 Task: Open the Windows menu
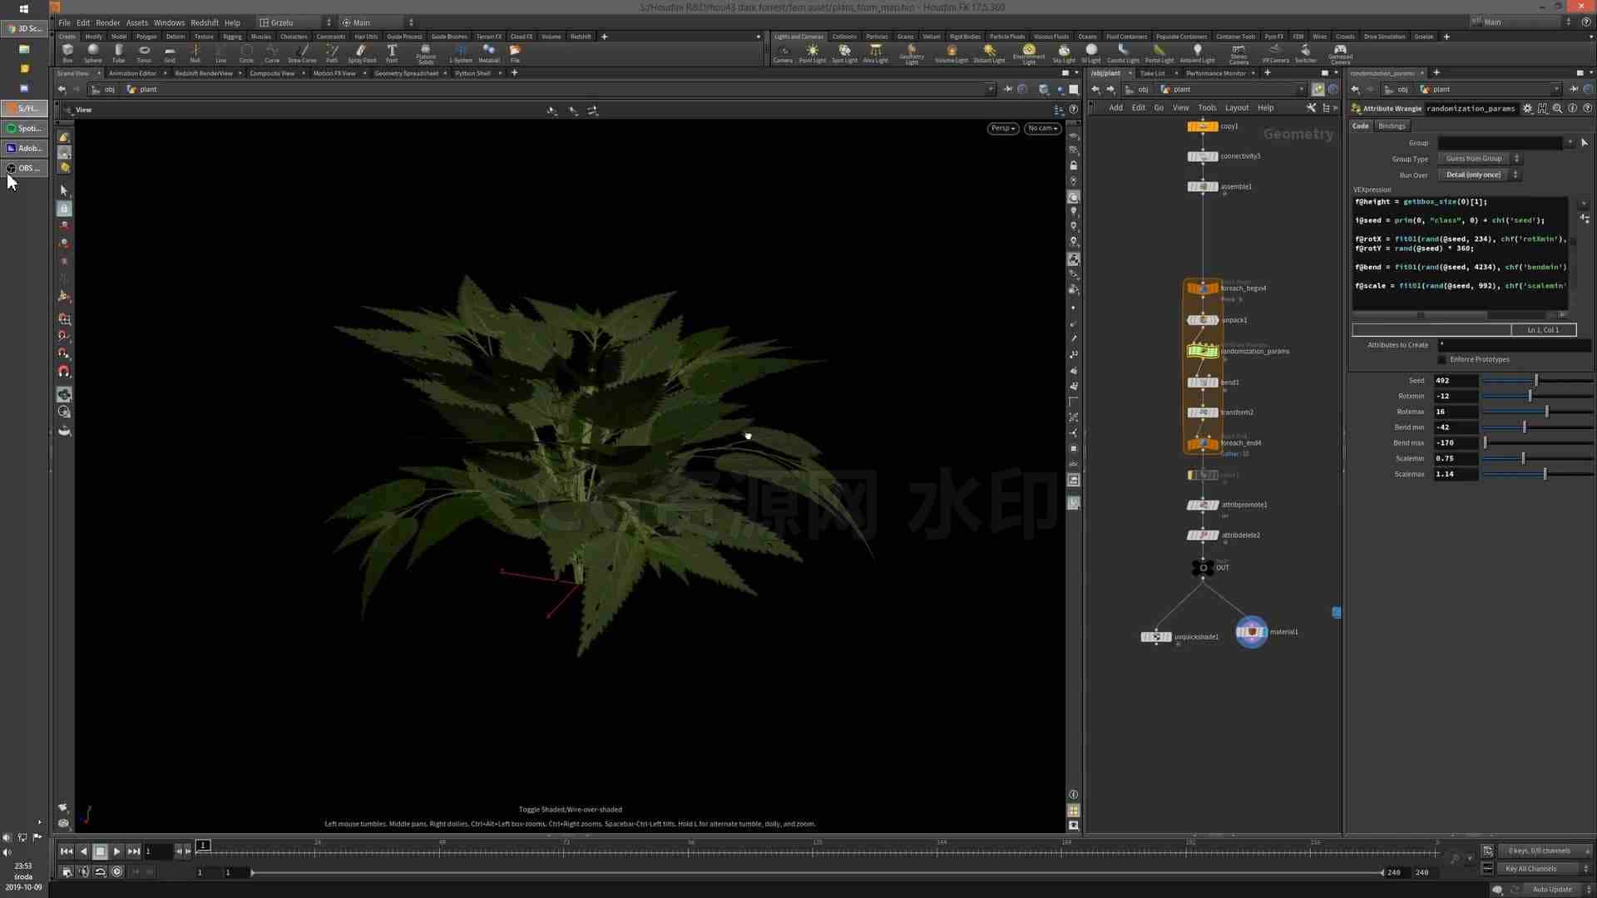pos(169,22)
